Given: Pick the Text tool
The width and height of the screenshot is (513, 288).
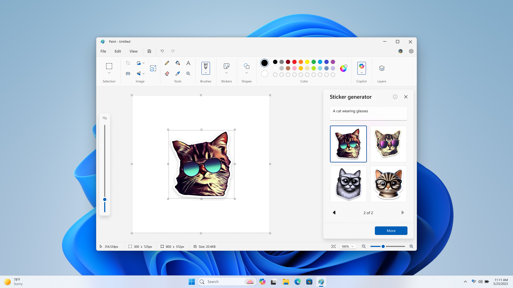Looking at the screenshot, I should (x=188, y=63).
